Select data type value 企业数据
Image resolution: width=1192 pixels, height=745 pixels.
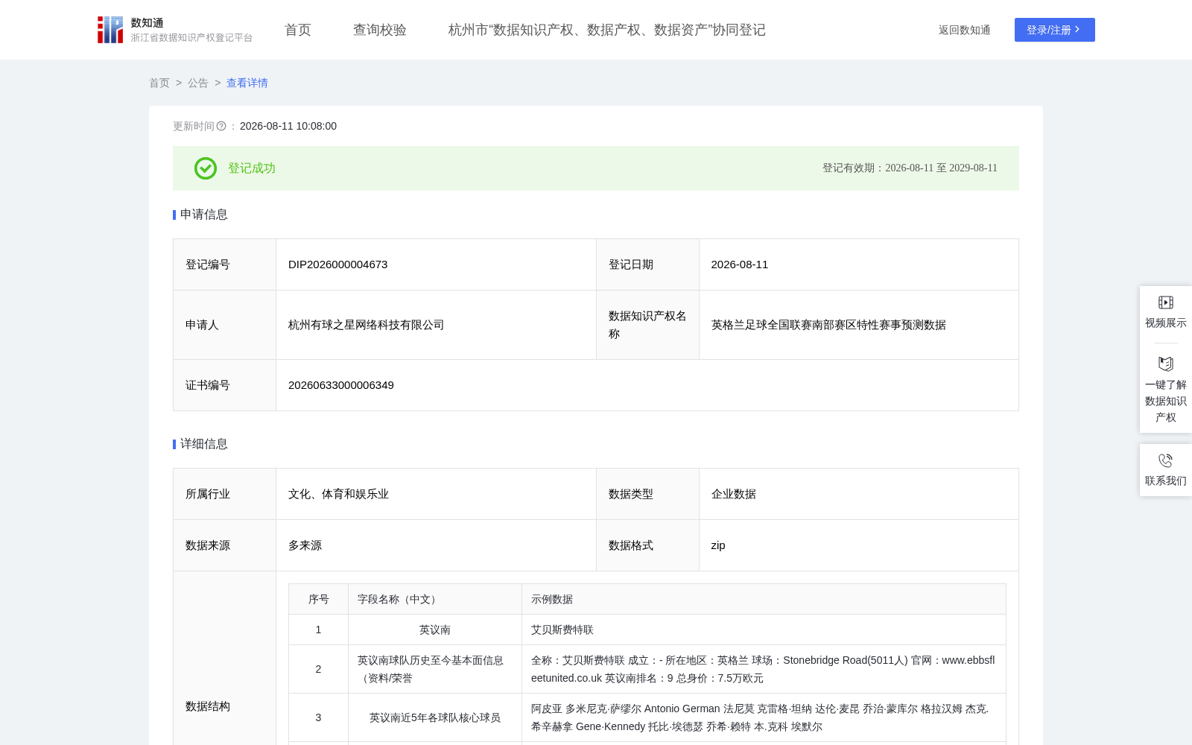(733, 494)
